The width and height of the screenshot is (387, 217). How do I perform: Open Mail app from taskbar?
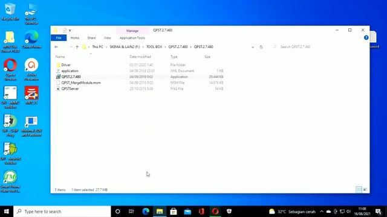tap(187, 212)
